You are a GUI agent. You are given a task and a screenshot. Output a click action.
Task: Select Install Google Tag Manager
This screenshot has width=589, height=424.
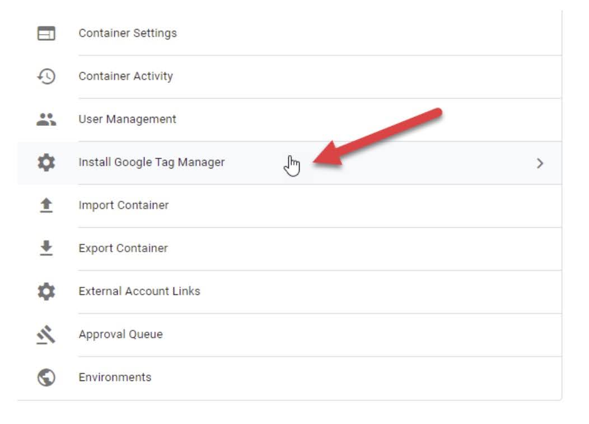[289, 163]
